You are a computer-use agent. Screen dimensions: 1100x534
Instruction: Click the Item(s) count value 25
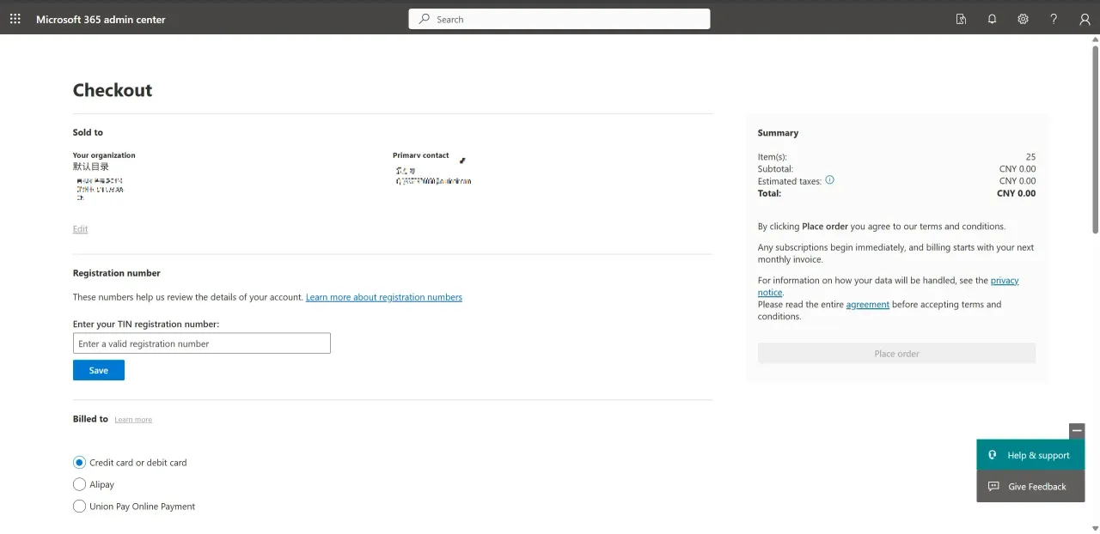pyautogui.click(x=1030, y=157)
